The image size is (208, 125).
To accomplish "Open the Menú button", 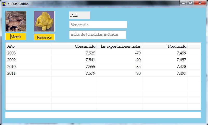I will [x=16, y=37].
